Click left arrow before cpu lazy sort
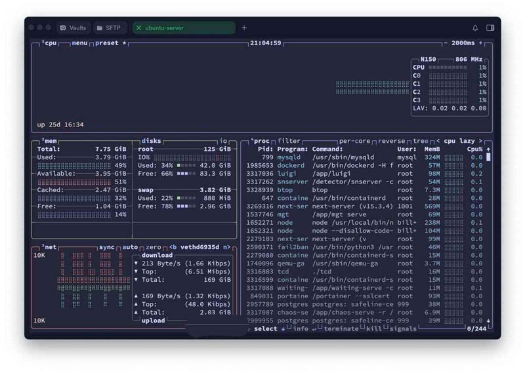The height and width of the screenshot is (371, 525). 438,141
